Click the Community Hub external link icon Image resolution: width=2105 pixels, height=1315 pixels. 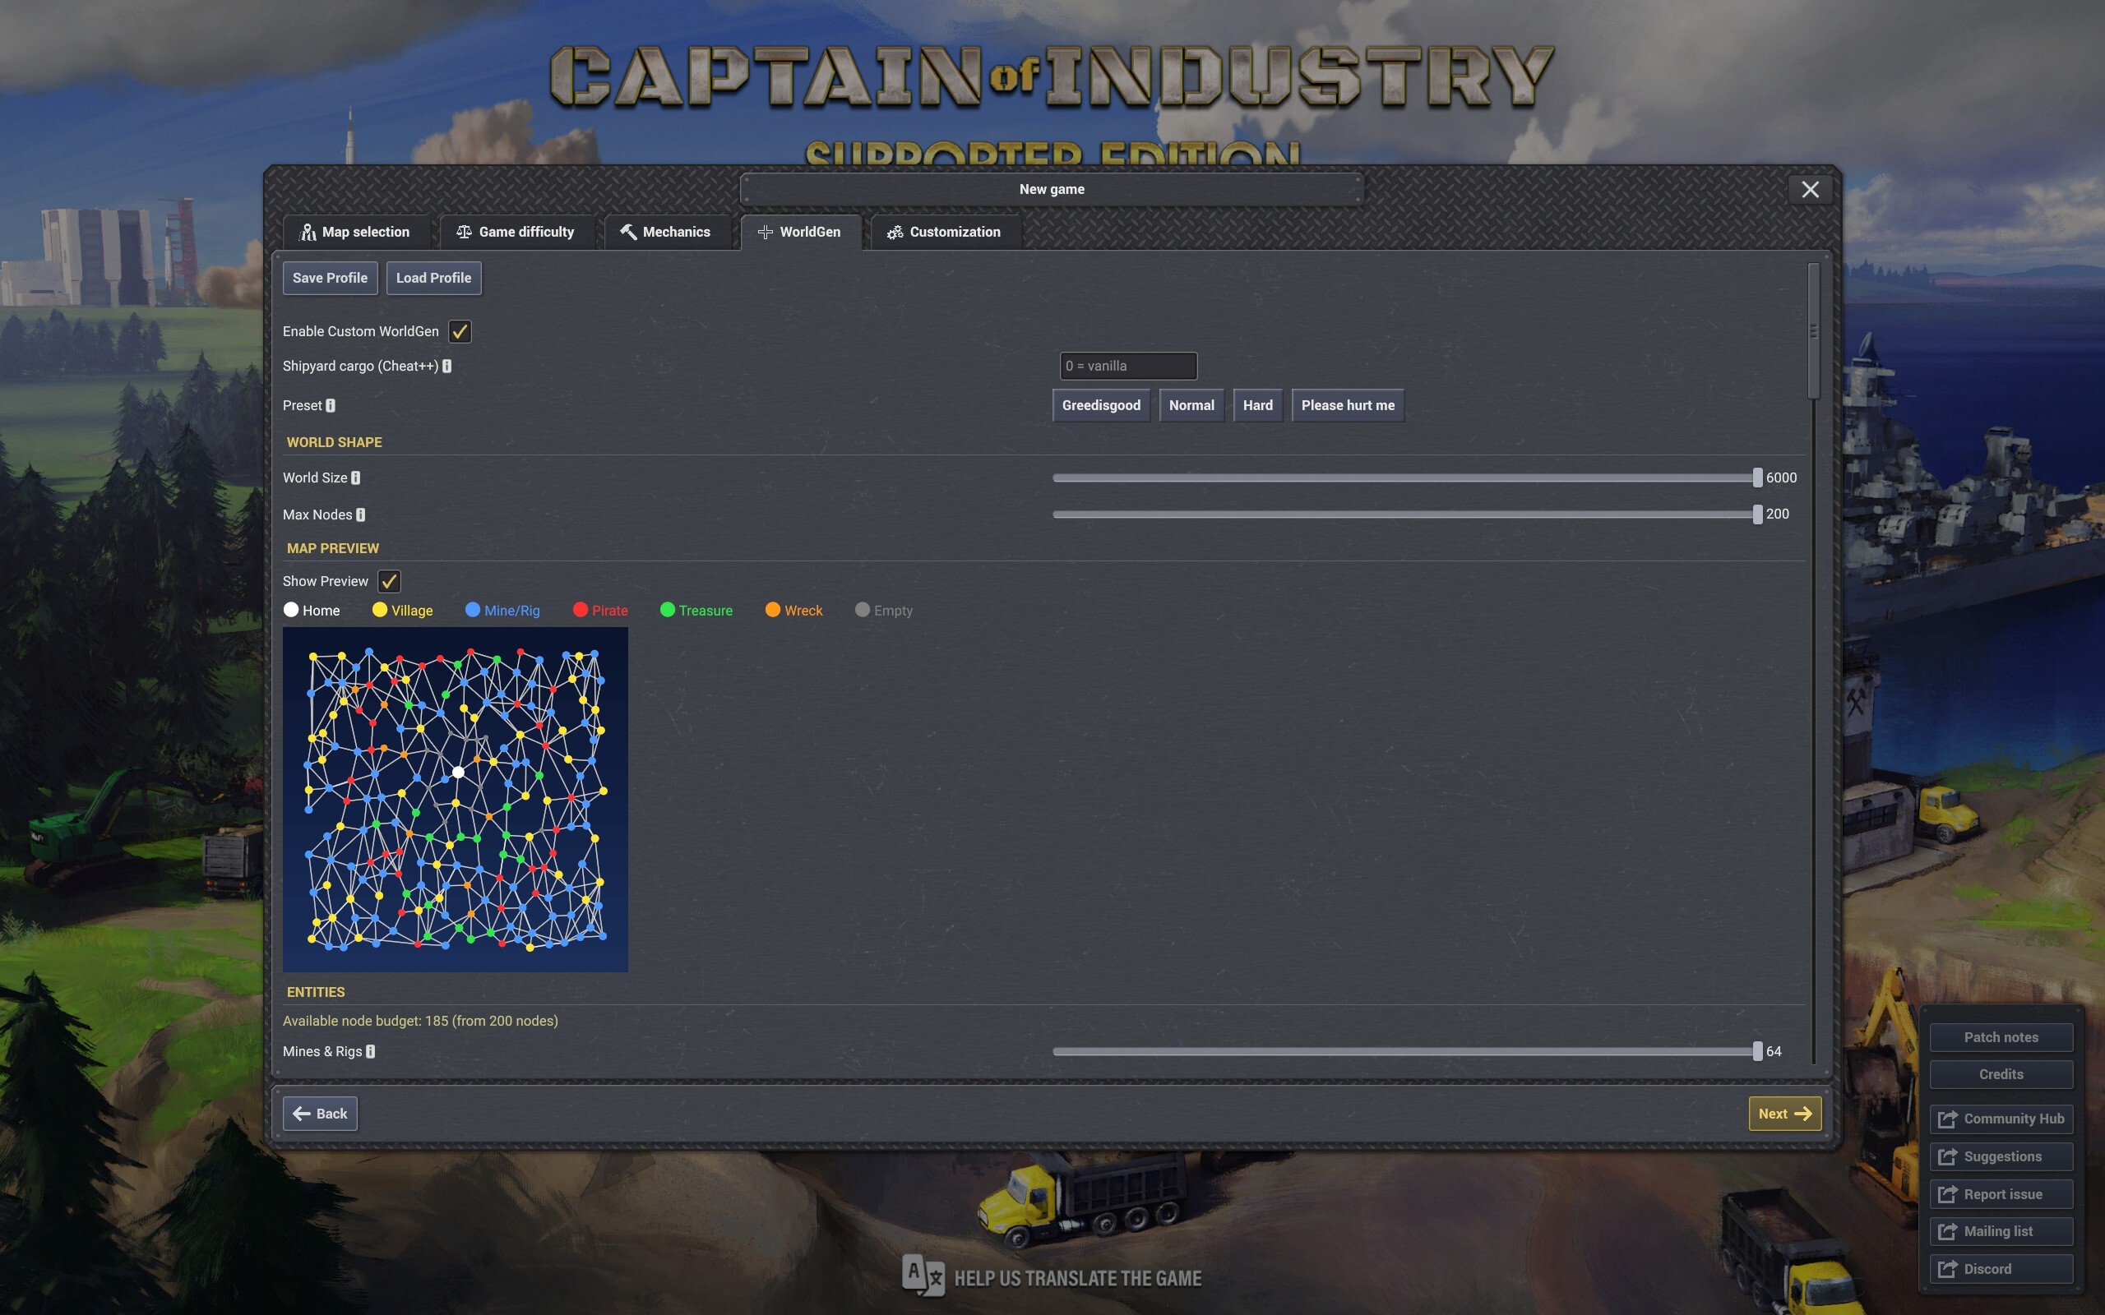click(x=1948, y=1119)
